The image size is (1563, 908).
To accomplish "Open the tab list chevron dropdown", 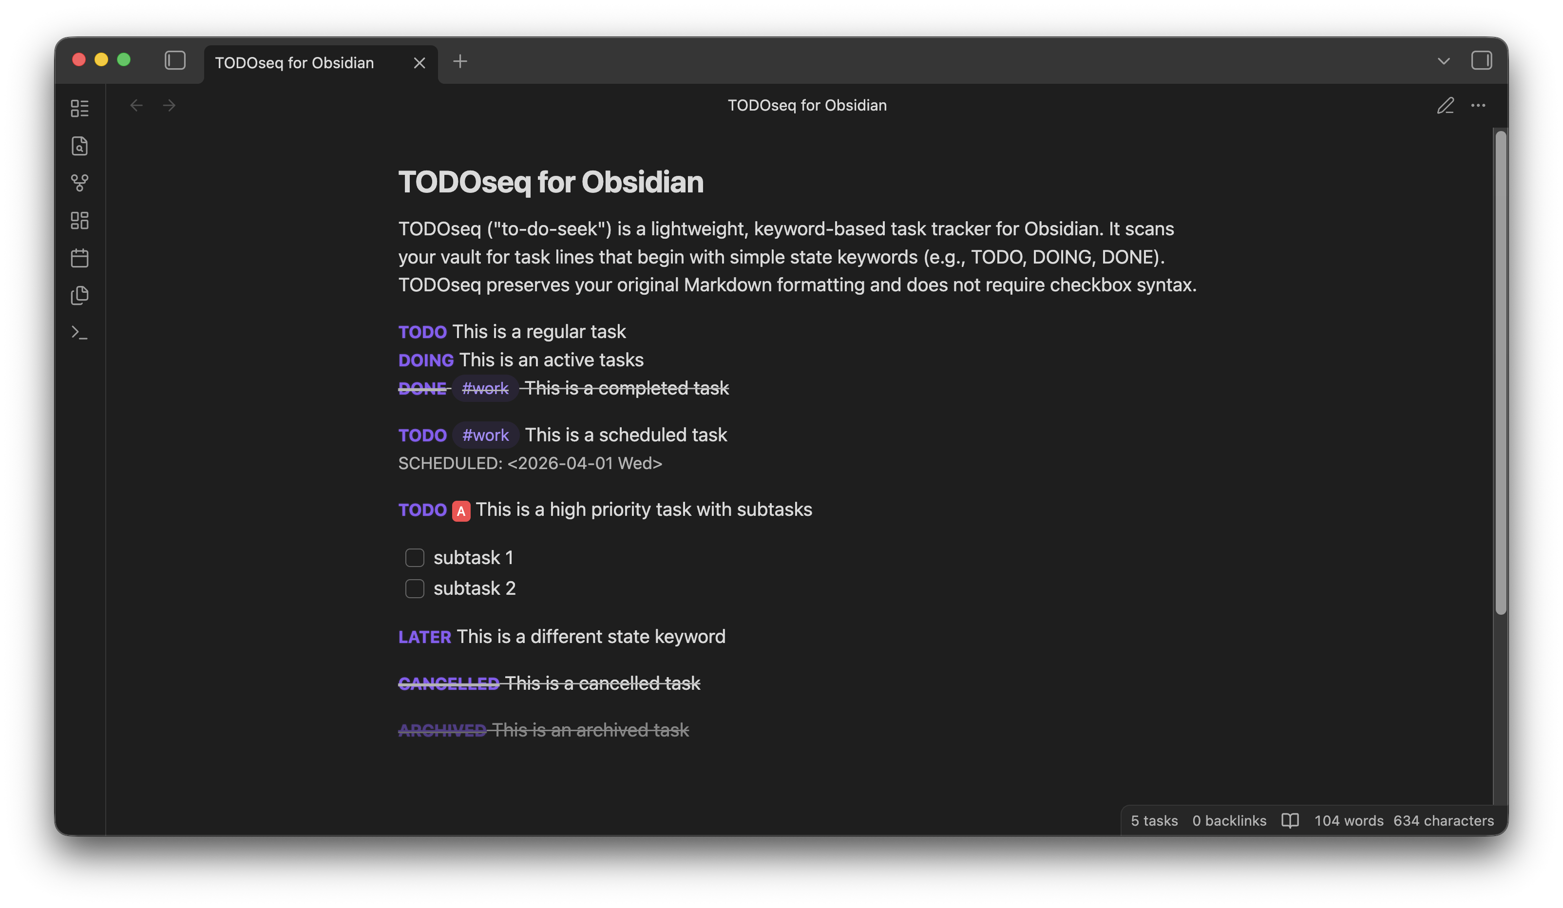I will pos(1443,61).
